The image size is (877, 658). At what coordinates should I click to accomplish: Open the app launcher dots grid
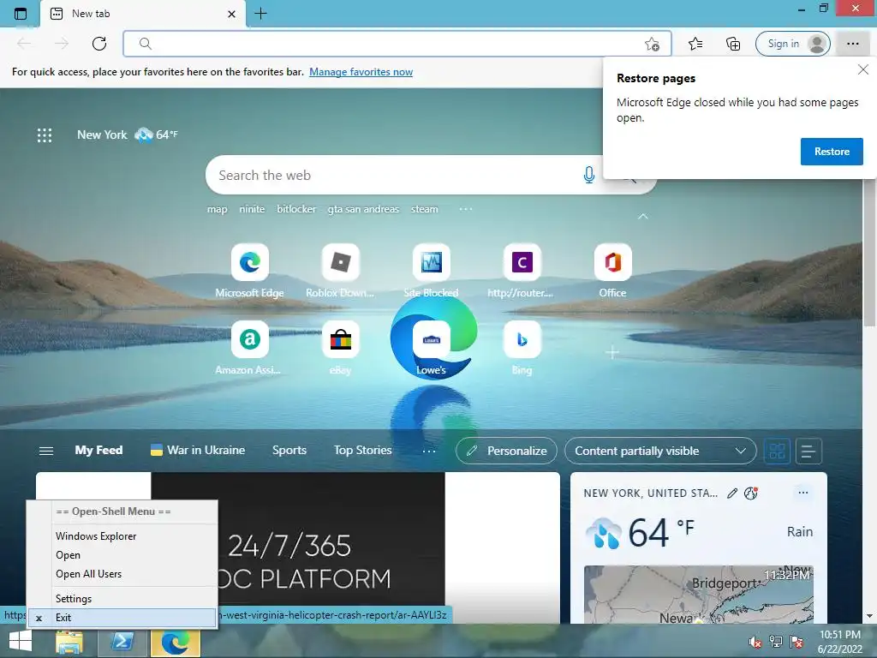(45, 135)
